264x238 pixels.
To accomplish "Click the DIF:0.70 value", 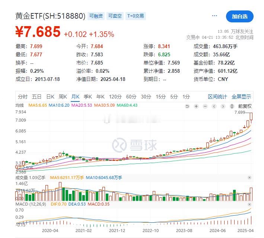I will pos(58,204).
